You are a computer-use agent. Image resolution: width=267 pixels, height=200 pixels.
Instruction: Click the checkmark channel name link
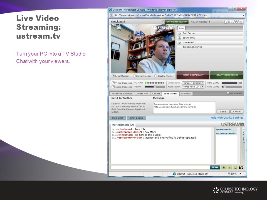pos(118,21)
